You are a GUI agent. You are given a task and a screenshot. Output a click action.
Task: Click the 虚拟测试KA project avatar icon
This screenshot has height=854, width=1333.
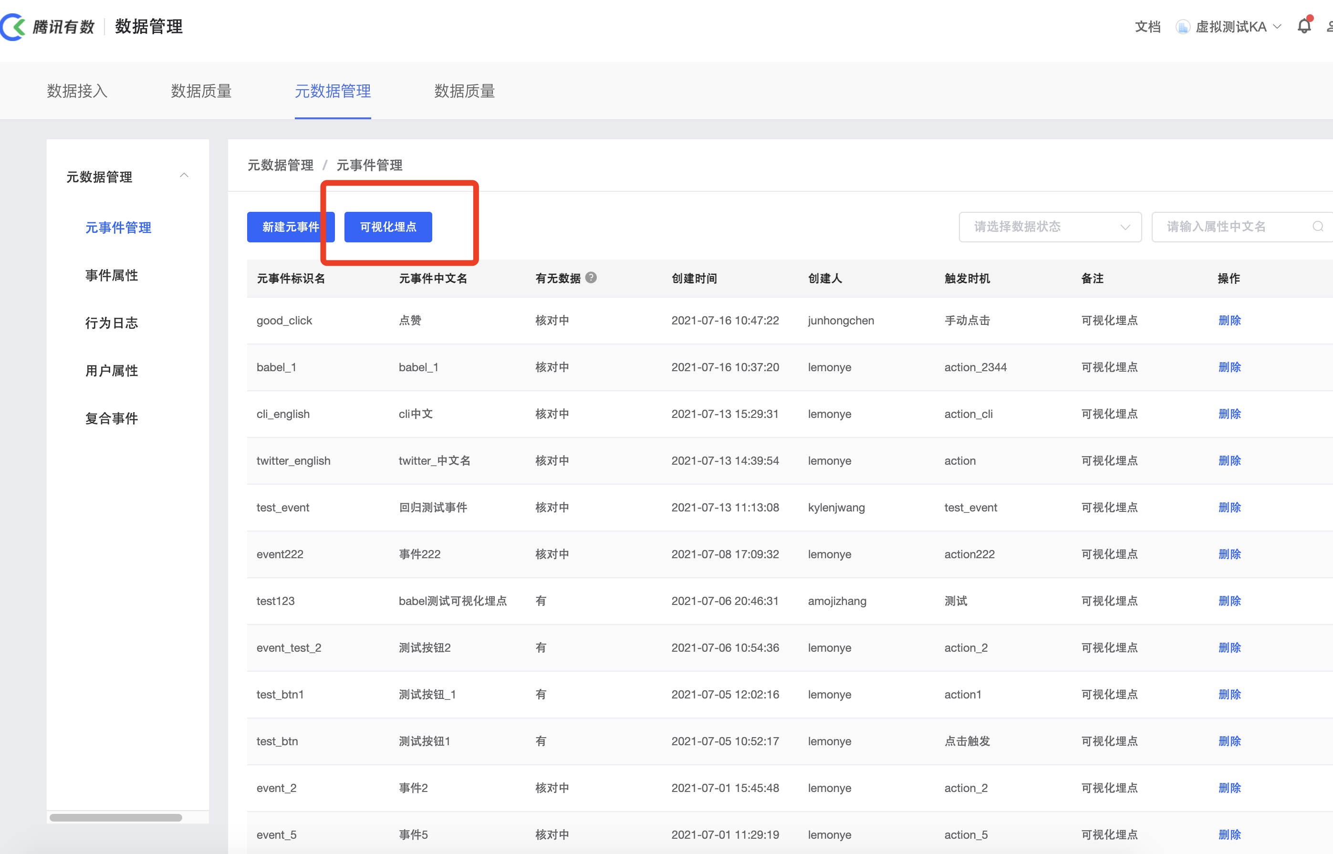(1182, 27)
